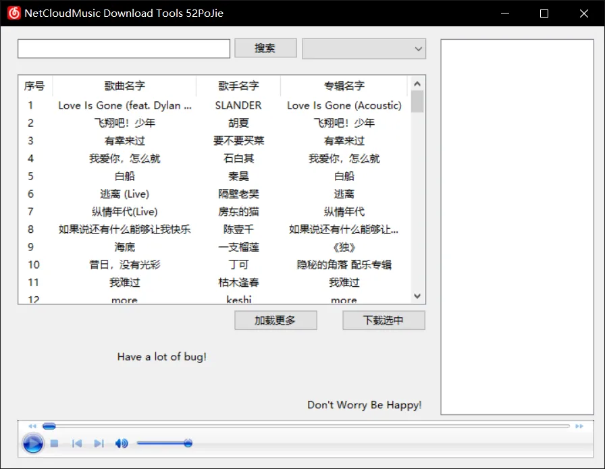Click the playback seek bar
This screenshot has width=605, height=469.
(x=306, y=426)
